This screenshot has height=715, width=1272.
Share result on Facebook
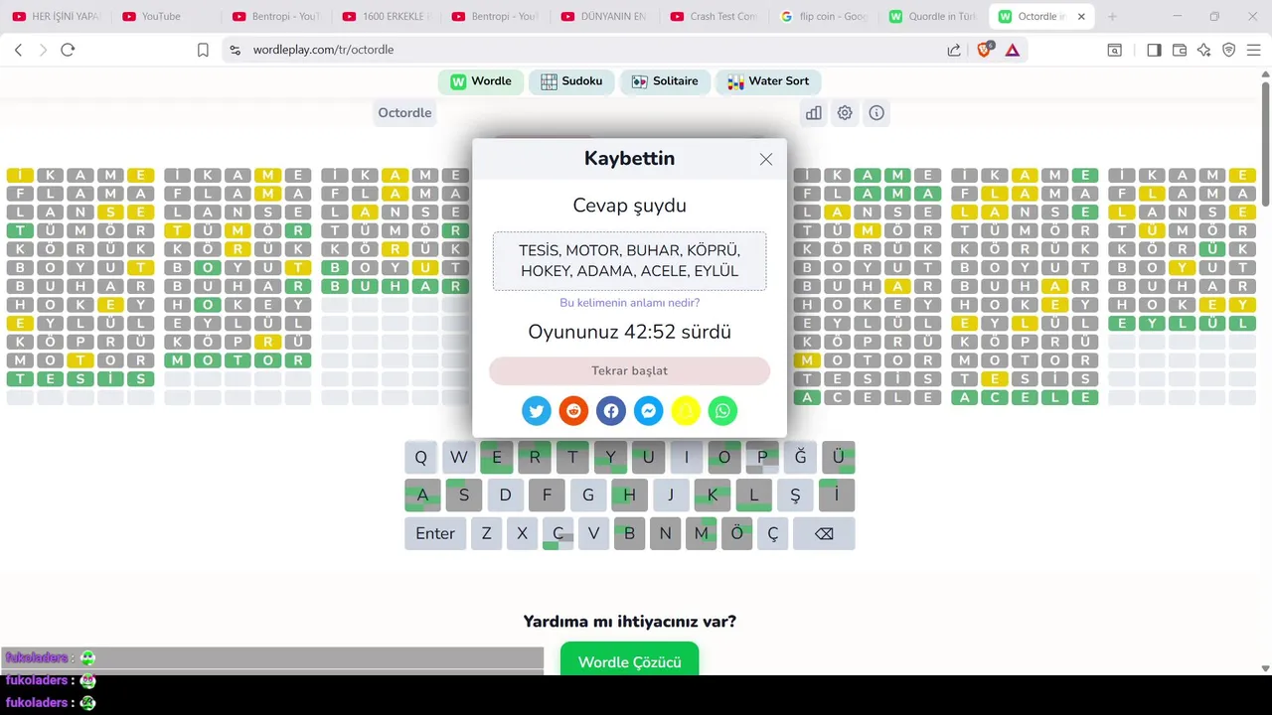click(x=611, y=410)
